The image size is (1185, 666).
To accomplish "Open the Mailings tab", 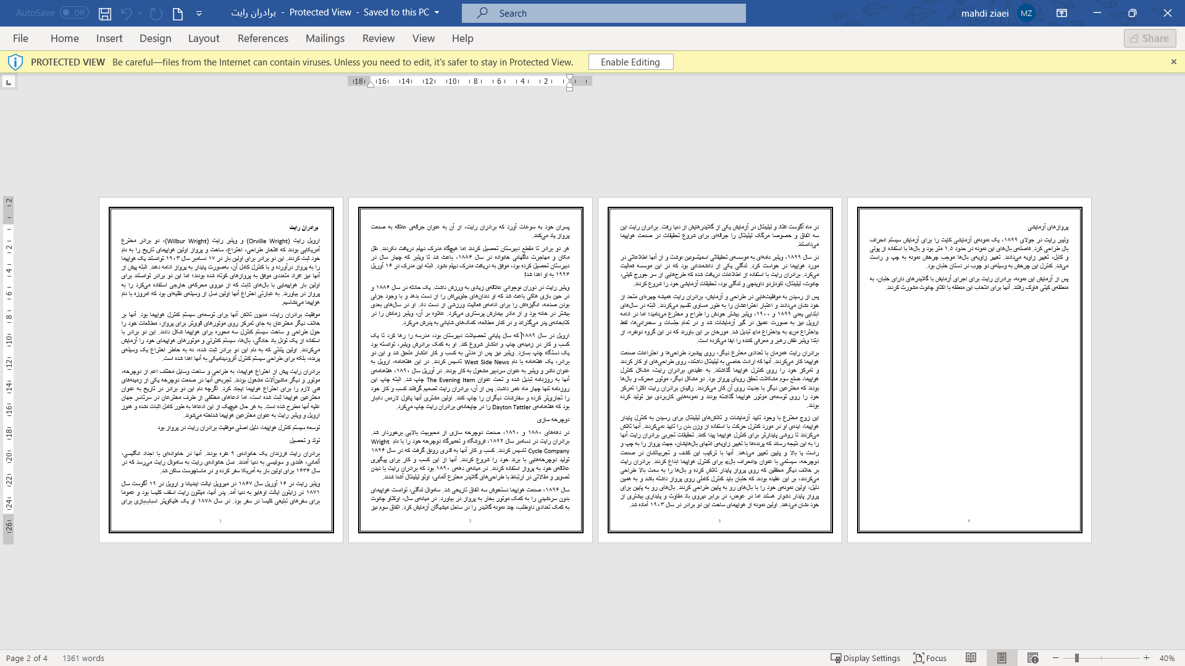I will (325, 38).
